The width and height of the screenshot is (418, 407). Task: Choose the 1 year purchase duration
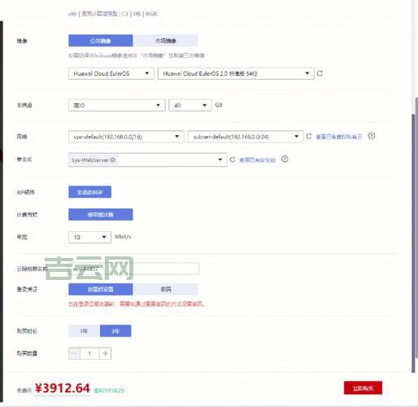pyautogui.click(x=84, y=331)
